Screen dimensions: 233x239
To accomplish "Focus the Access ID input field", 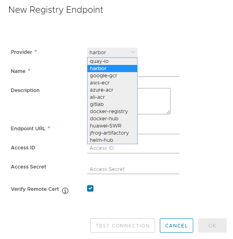I will [x=133, y=148].
